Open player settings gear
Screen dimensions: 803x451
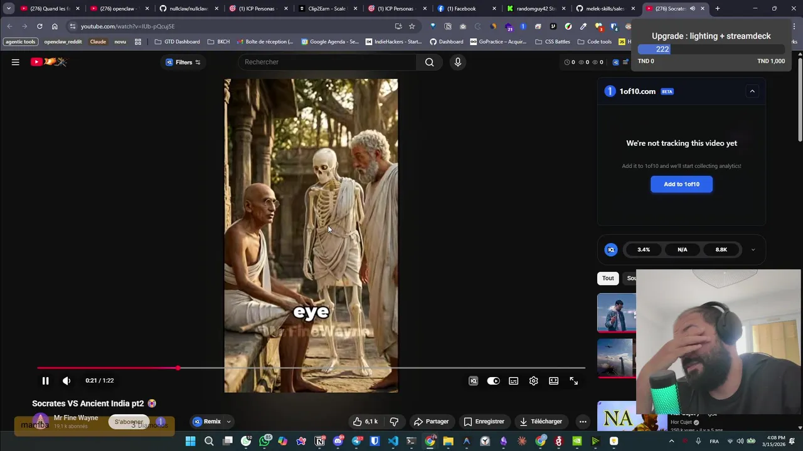[534, 381]
